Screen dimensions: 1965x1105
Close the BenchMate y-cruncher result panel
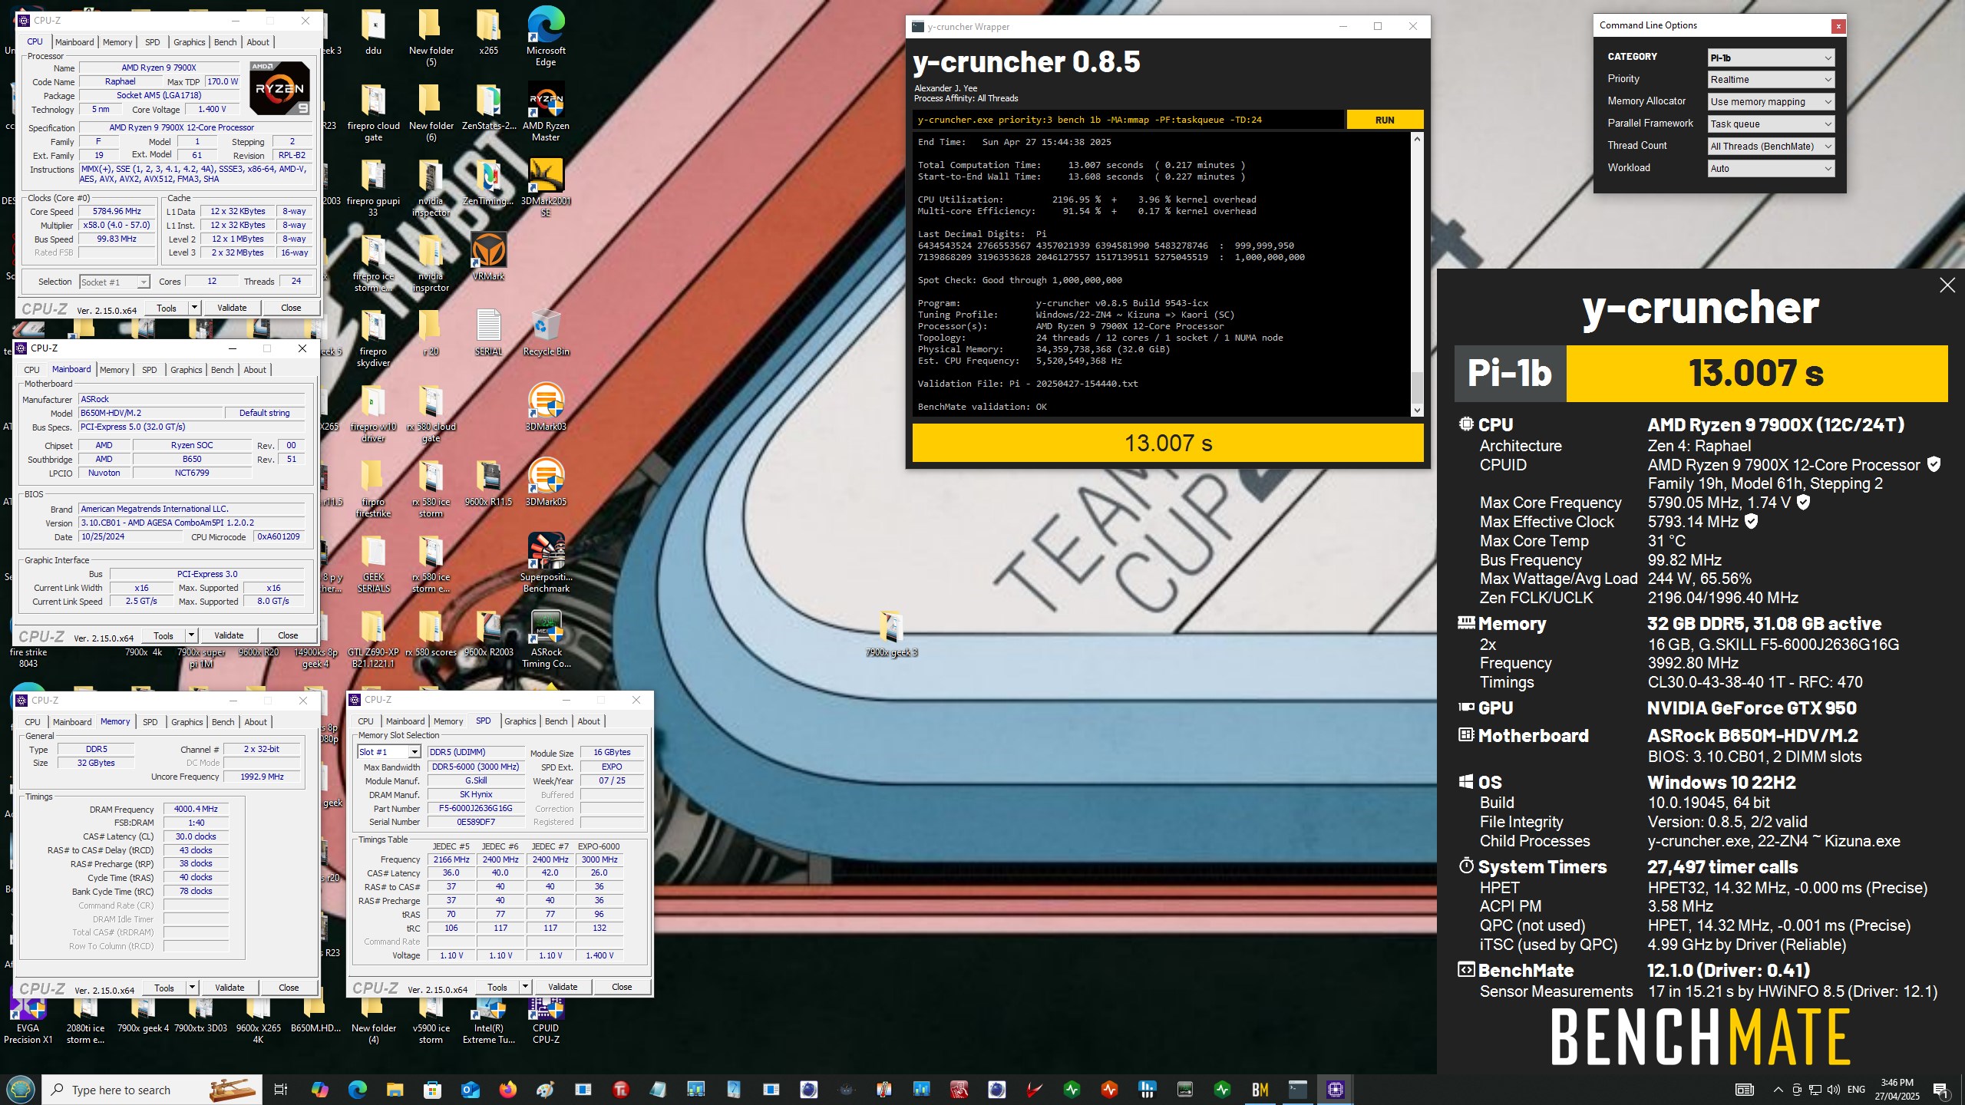[1947, 285]
